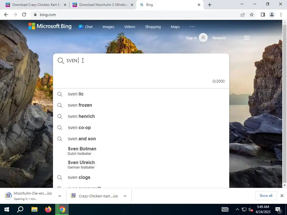Screen dimensions: 287x215
Task: Click Chrome icon in taskbar
Action: coord(62,209)
